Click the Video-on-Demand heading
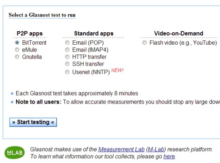Screen dimensions: 220x163 (x=179, y=33)
